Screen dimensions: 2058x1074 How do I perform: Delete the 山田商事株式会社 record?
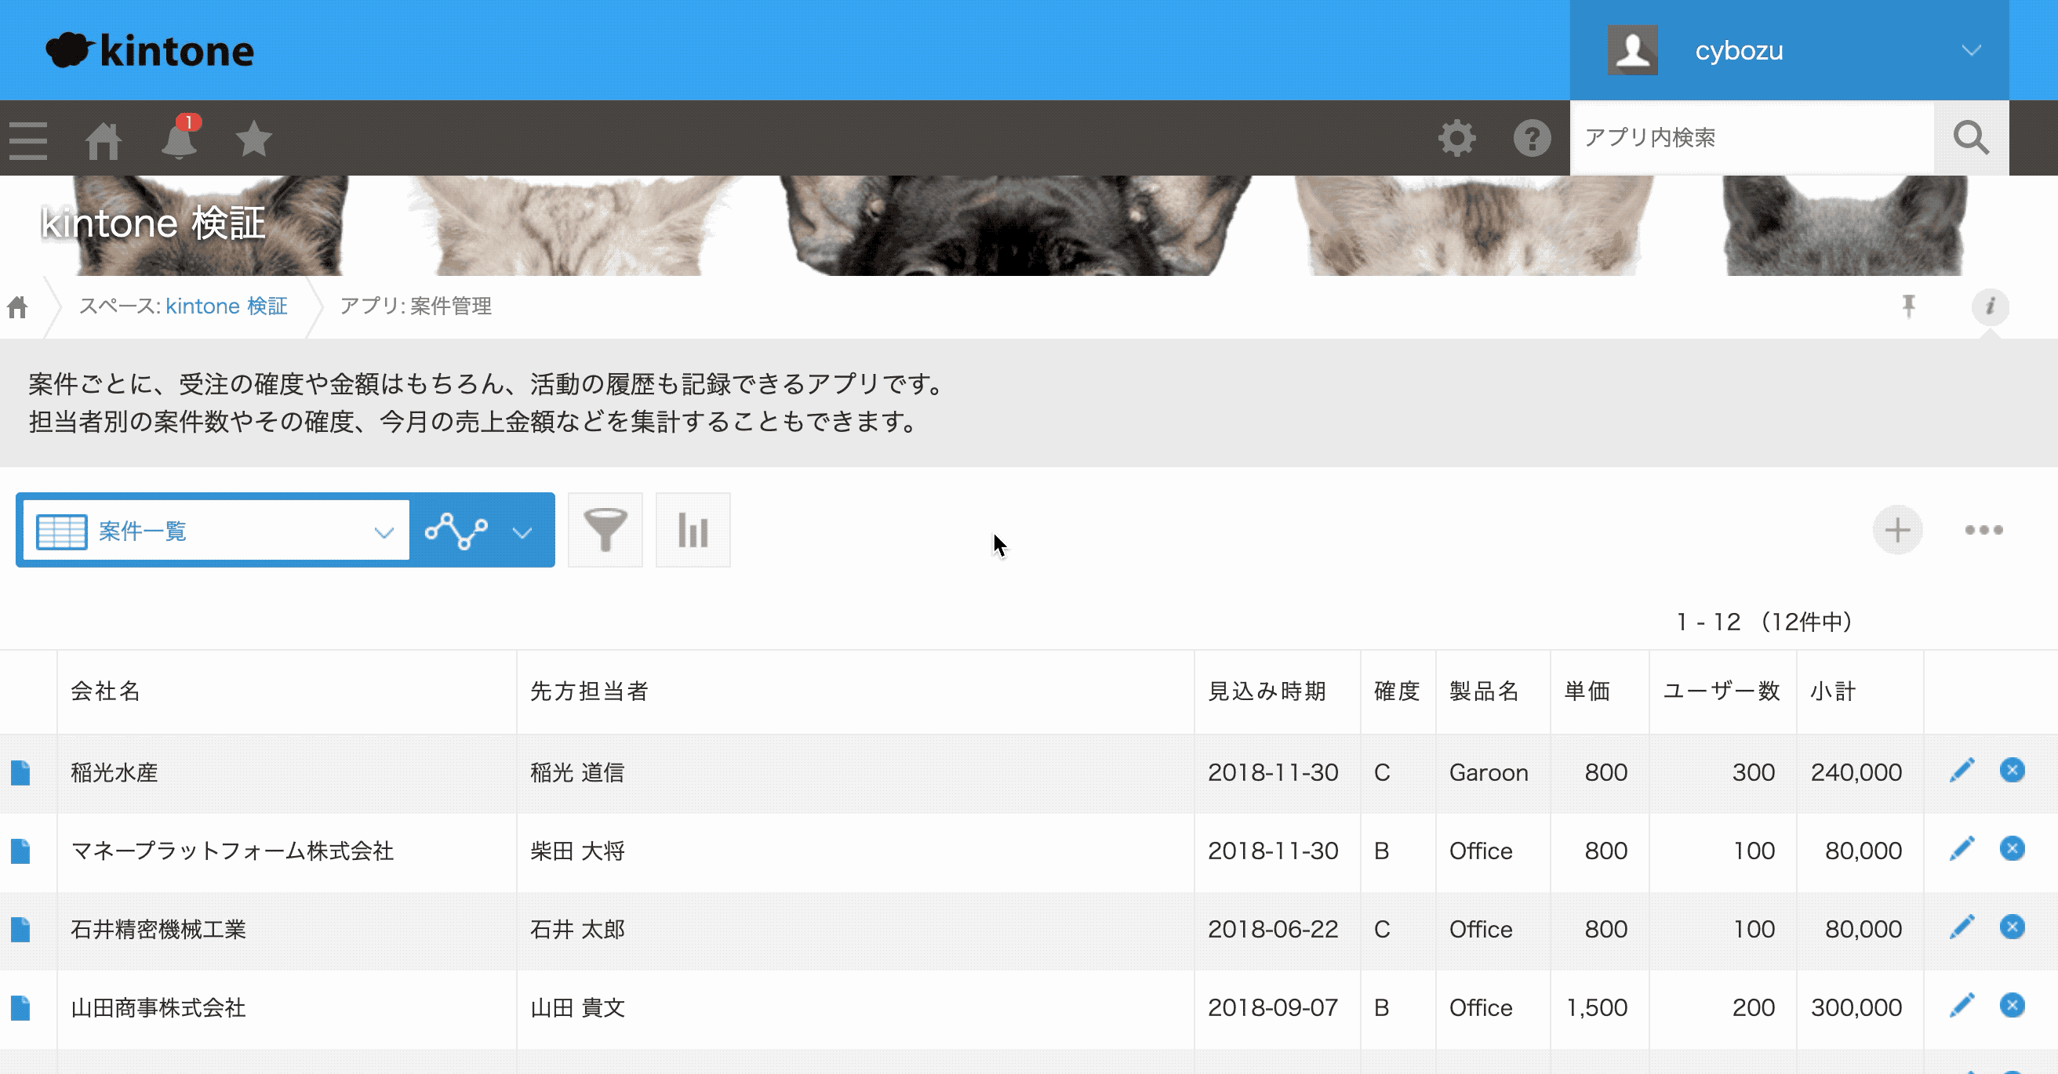(x=2012, y=1005)
